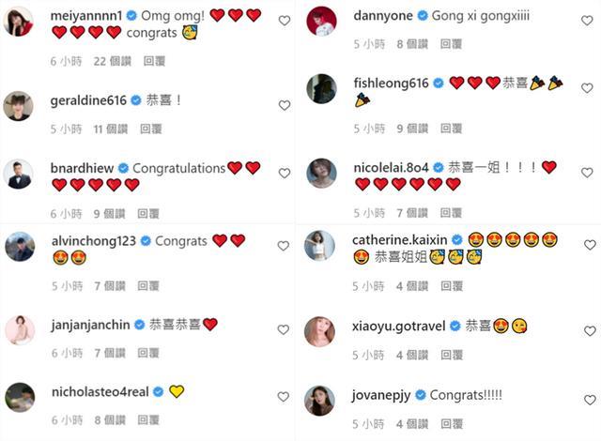Like dannyone's Gong xi comment
The image size is (601, 441).
[587, 21]
